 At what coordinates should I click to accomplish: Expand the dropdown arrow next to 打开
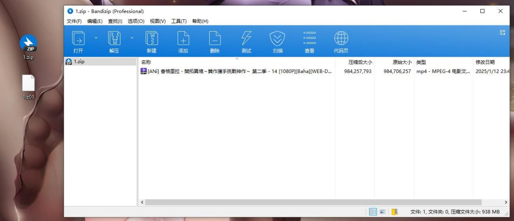point(96,38)
